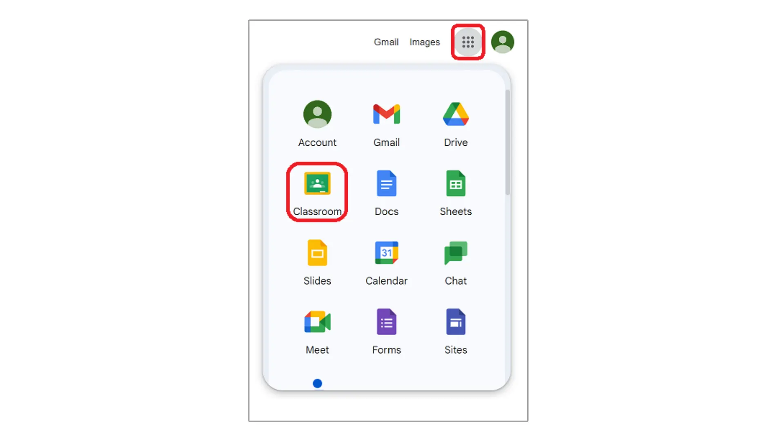The width and height of the screenshot is (784, 441).
Task: Open Google Forms app
Action: coord(386,322)
